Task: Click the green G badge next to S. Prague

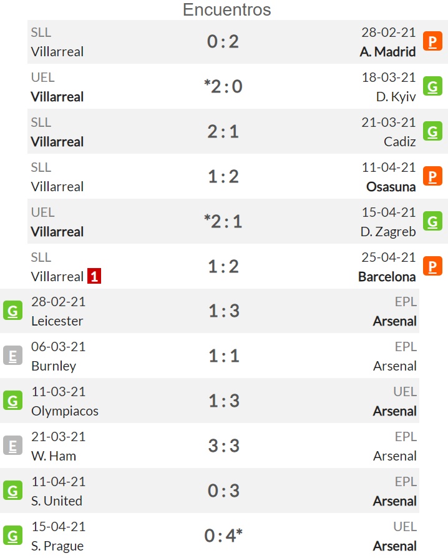Action: 12,536
